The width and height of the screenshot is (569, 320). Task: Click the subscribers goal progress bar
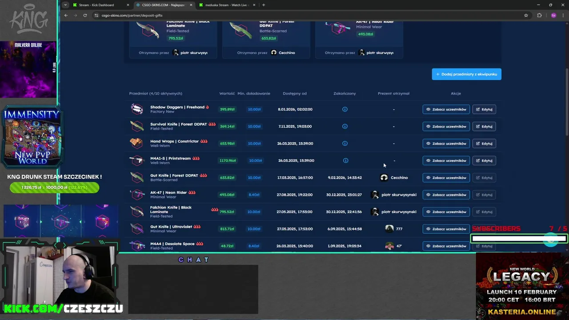pos(519,239)
